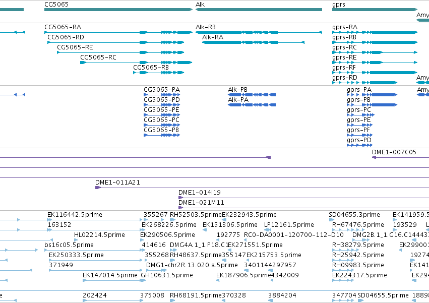Select the DME1-014I19 clone label

[200, 193]
